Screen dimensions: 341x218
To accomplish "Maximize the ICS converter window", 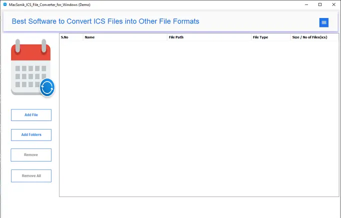I will click(x=320, y=4).
